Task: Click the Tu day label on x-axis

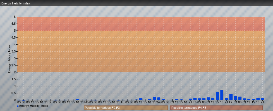Action: click(x=123, y=102)
